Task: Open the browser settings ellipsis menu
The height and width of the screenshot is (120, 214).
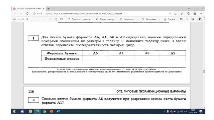Action: click(x=201, y=14)
